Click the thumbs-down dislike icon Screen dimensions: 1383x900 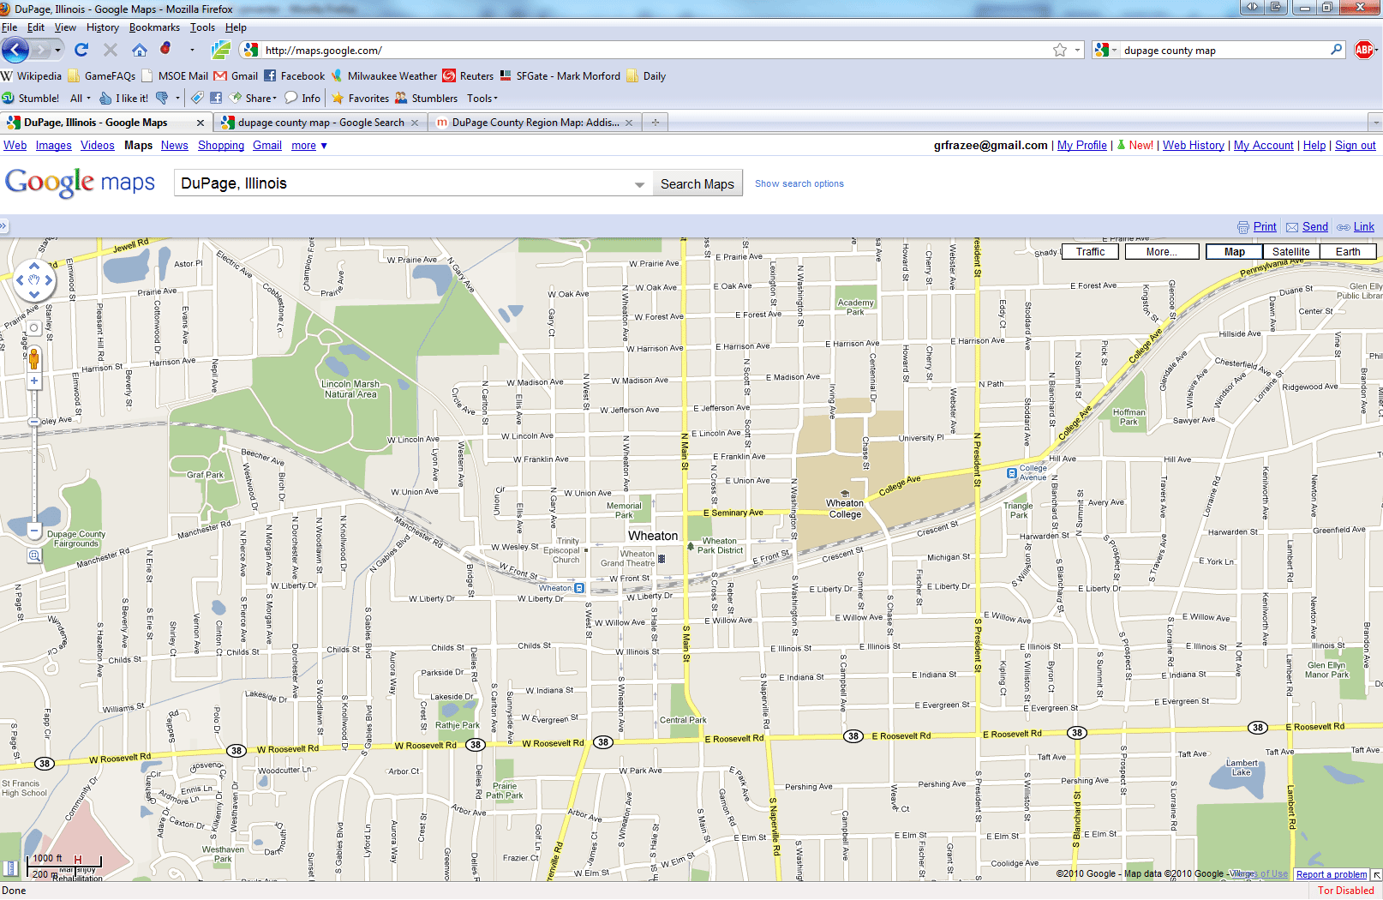tap(162, 99)
